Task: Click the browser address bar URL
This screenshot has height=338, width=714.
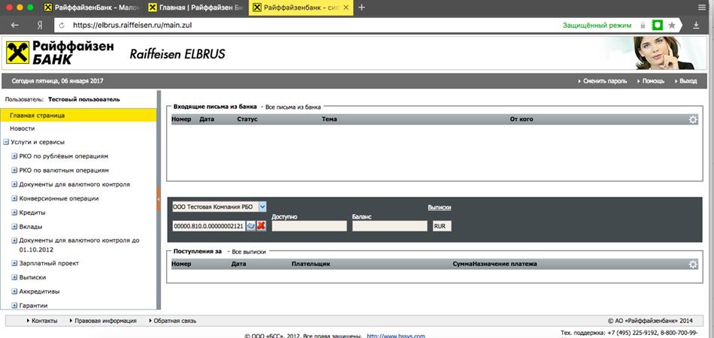Action: pos(132,26)
